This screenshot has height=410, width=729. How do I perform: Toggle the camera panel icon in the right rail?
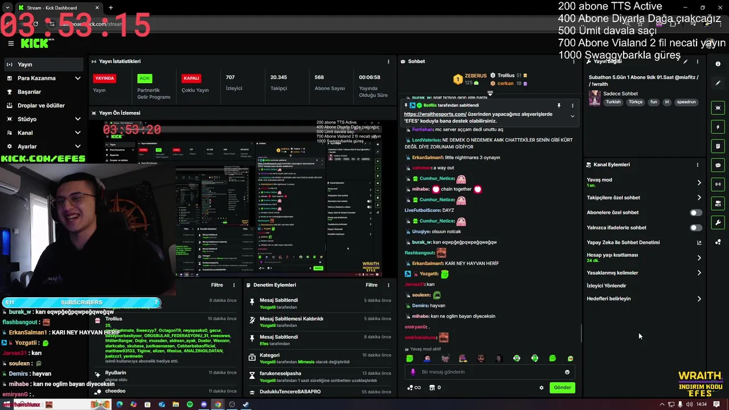pyautogui.click(x=718, y=203)
